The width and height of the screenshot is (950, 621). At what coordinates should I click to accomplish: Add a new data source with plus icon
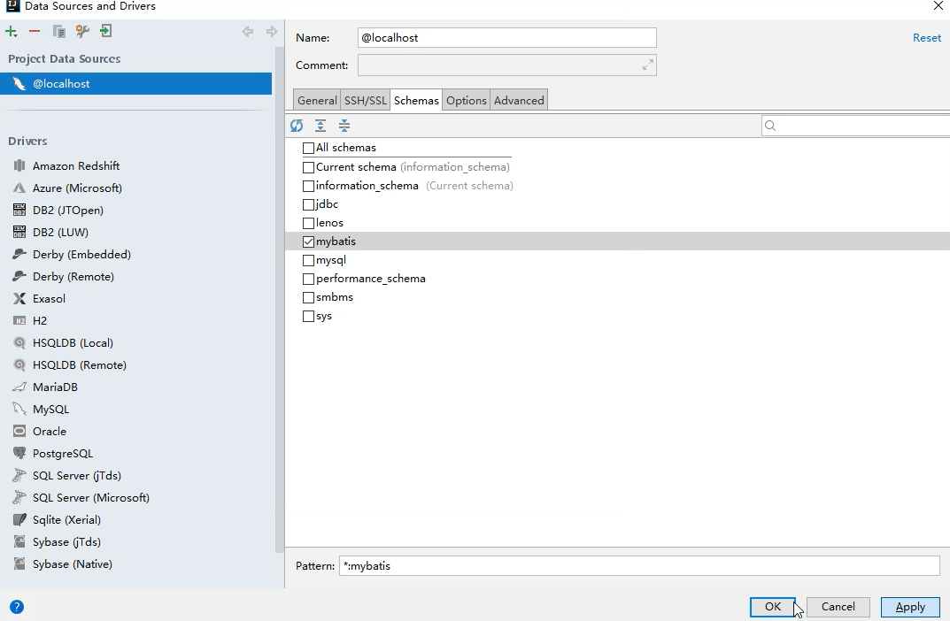(12, 32)
